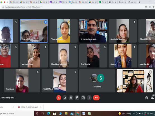Open Microsoft Store from taskbar

(x=54, y=113)
